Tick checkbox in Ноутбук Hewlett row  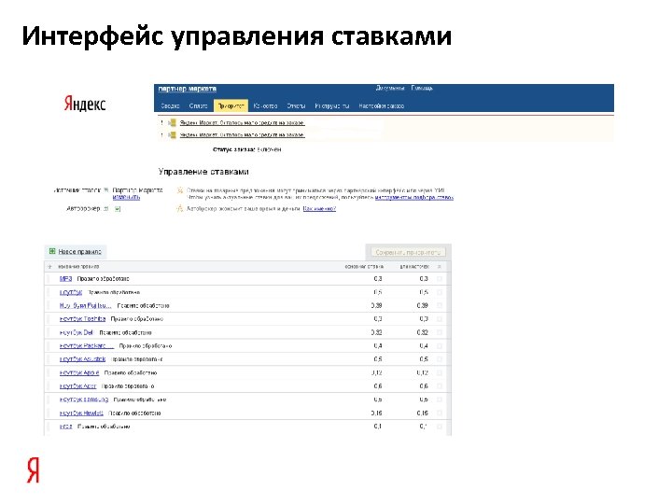tap(440, 413)
